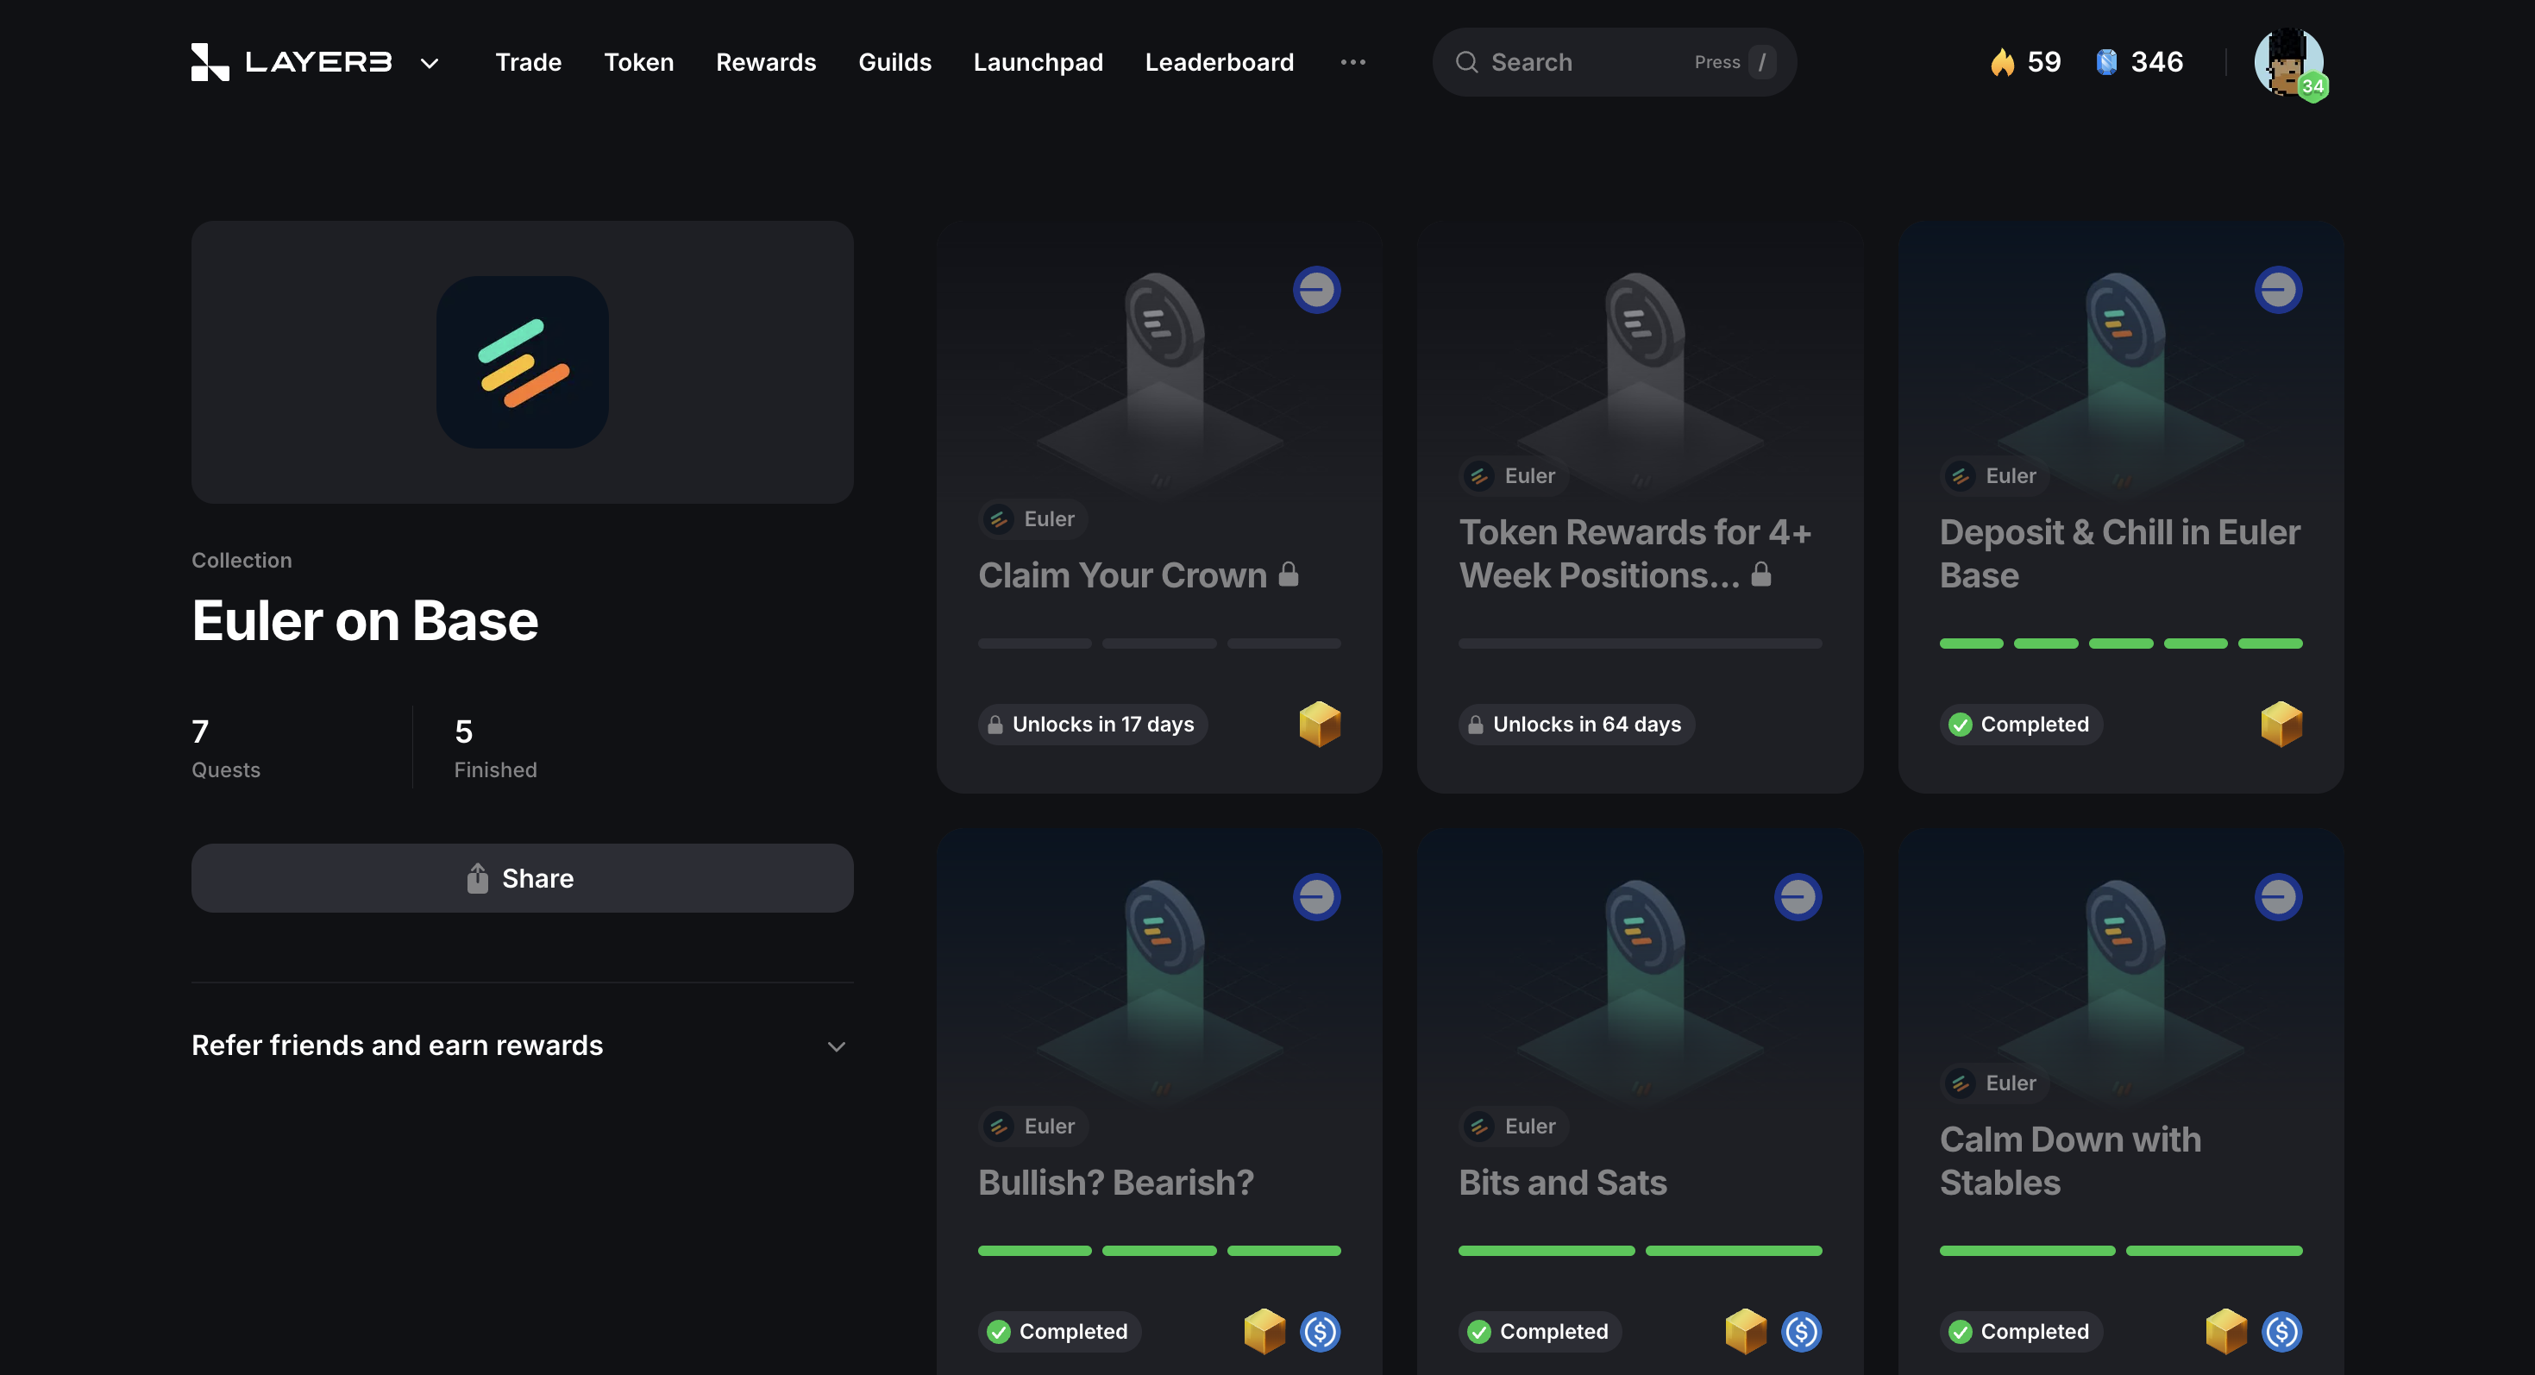Click the Layer3 logo icon

coord(210,62)
